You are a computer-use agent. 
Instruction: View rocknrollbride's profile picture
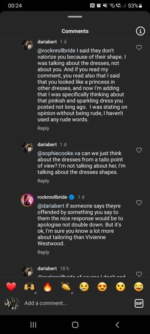click(x=27, y=200)
